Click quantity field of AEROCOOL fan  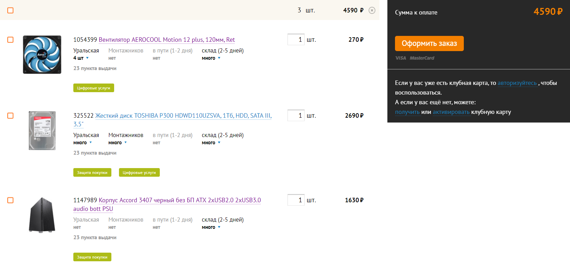pyautogui.click(x=296, y=40)
